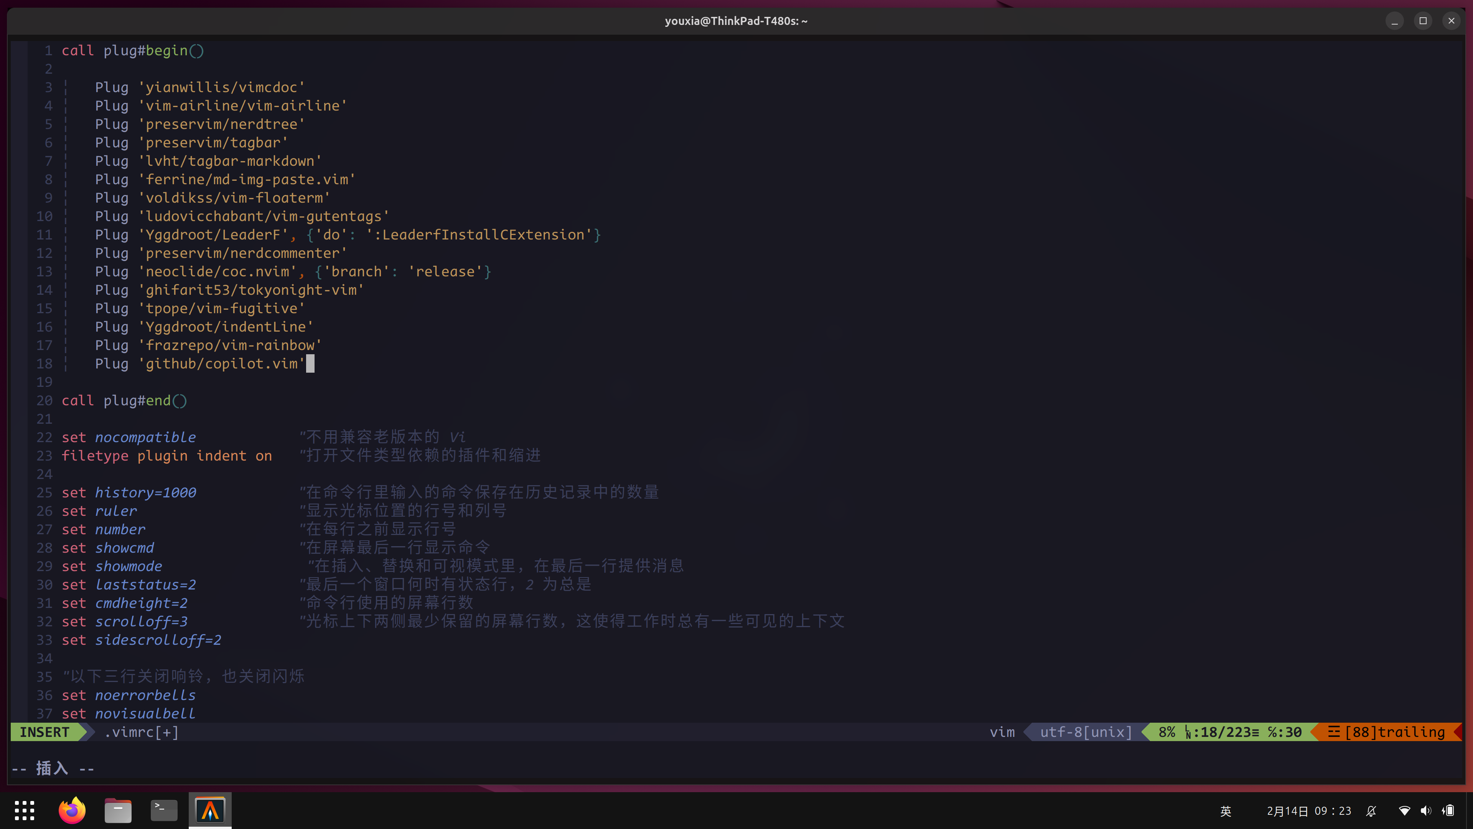Image resolution: width=1473 pixels, height=829 pixels.
Task: Click the Wi-Fi network tray icon
Action: (1404, 811)
